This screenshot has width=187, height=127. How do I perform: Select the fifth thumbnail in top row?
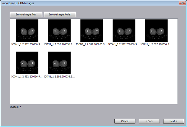tap(156, 31)
